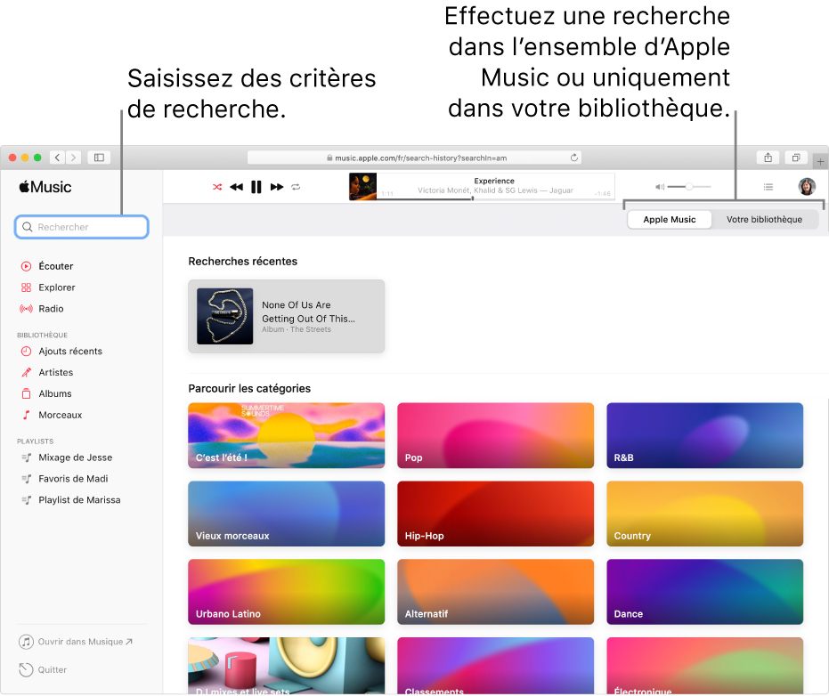Image resolution: width=829 pixels, height=696 pixels.
Task: Click the song title Experience
Action: point(494,181)
